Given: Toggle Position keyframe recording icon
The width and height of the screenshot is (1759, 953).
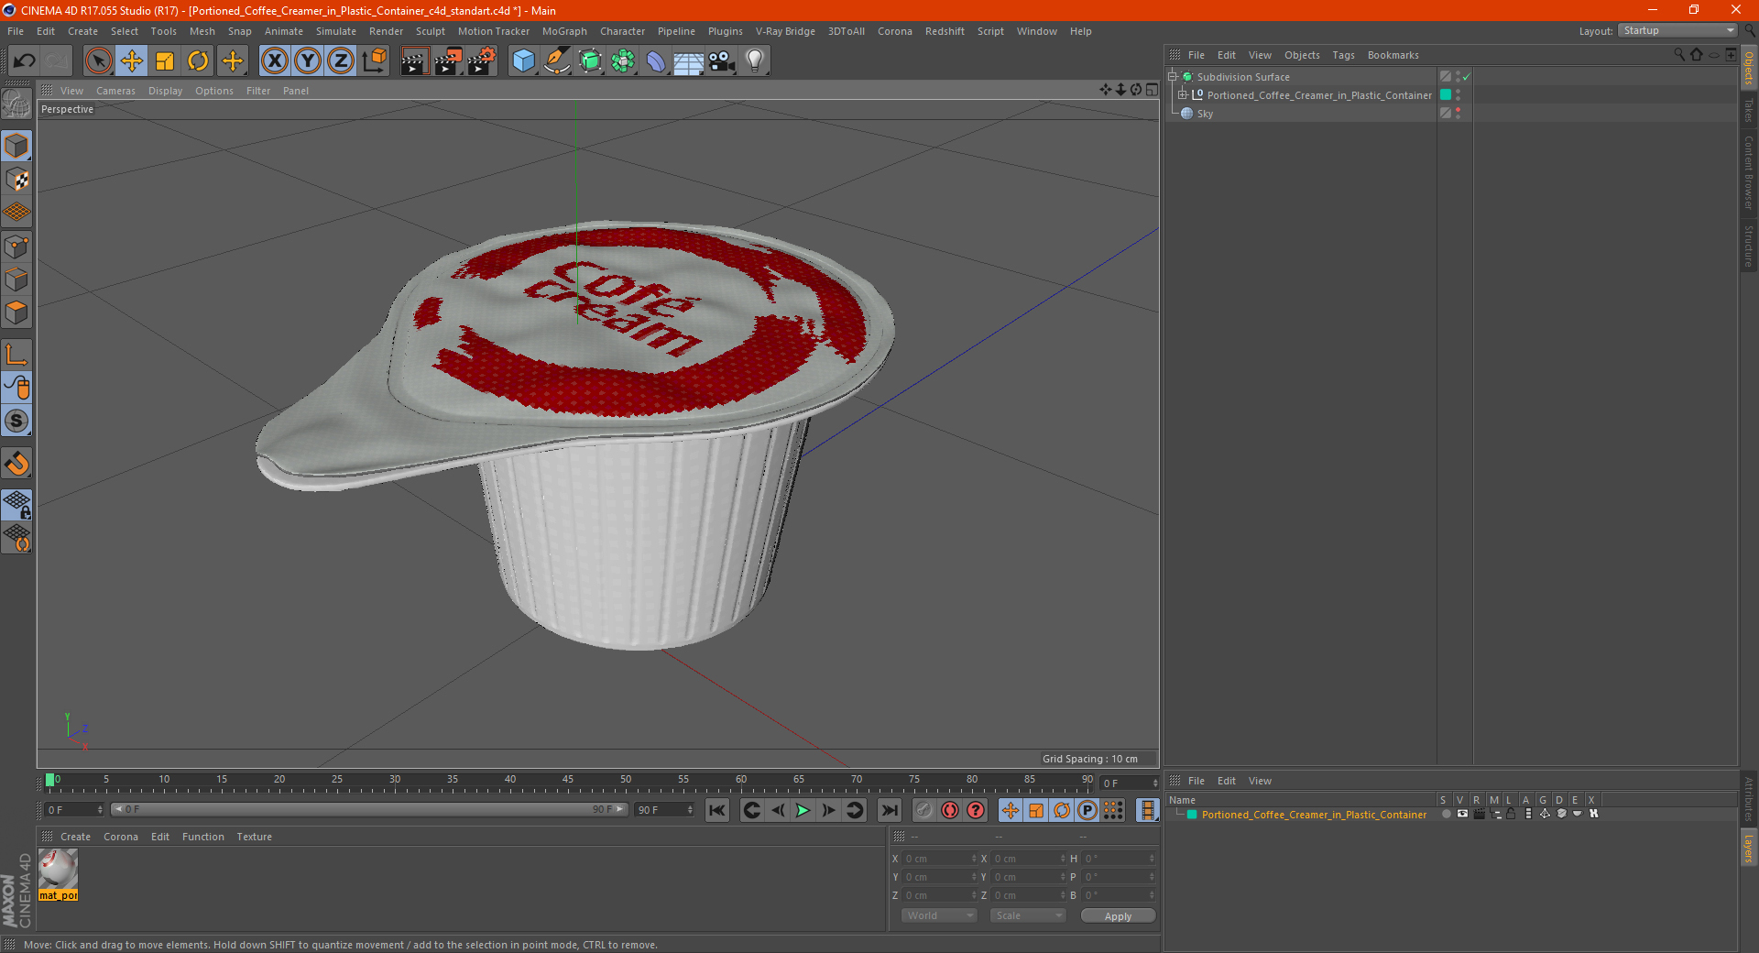Looking at the screenshot, I should coord(1011,810).
